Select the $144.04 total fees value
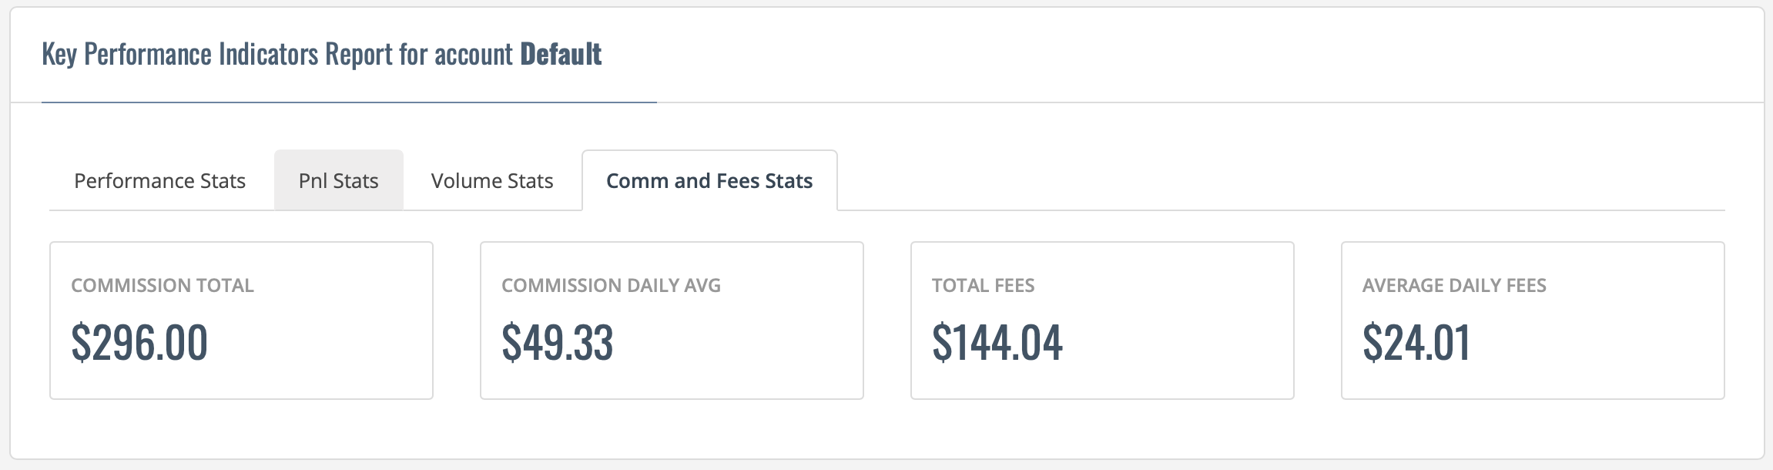 tap(997, 343)
